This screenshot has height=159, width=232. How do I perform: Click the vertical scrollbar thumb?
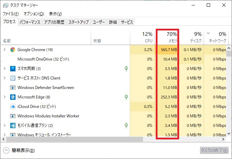(229, 53)
